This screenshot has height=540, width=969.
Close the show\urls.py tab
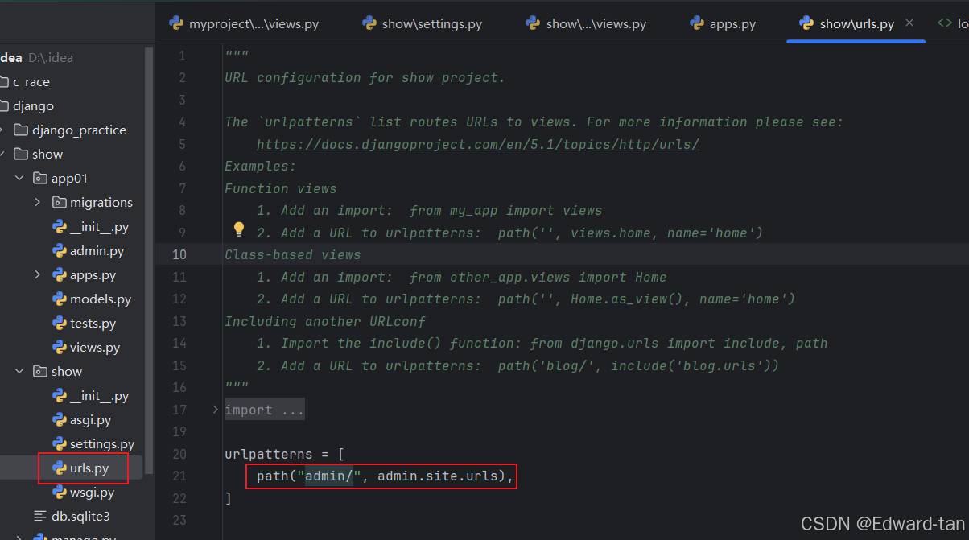pyautogui.click(x=909, y=23)
